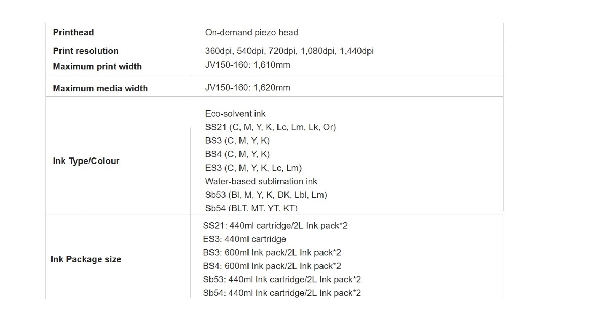Select the JV150-160: 1,620mm value

247,88
